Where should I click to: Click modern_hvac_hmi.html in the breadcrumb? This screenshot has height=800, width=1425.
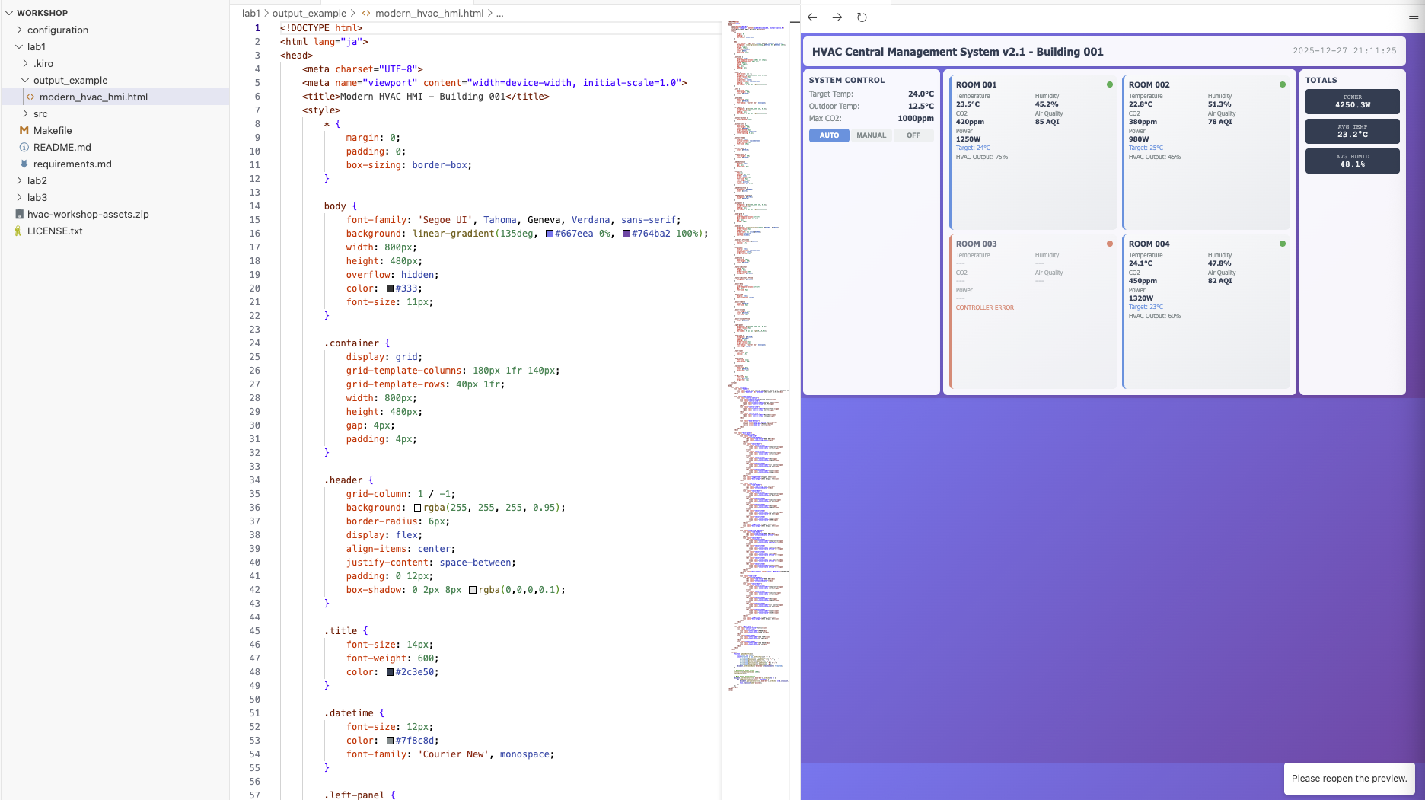coord(429,13)
